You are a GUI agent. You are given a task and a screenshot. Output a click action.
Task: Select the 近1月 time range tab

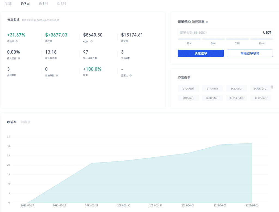(43, 4)
